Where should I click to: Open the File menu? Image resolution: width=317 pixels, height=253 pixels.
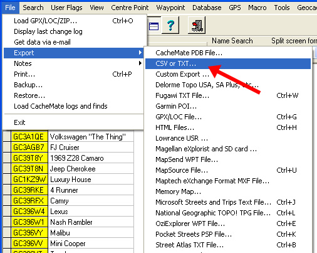point(10,8)
